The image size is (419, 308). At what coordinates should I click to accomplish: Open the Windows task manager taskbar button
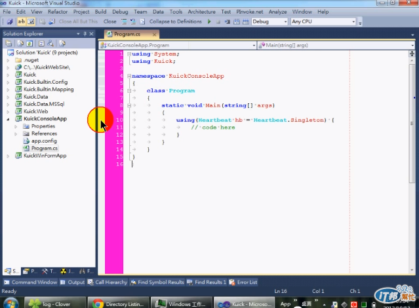pyautogui.click(x=181, y=303)
